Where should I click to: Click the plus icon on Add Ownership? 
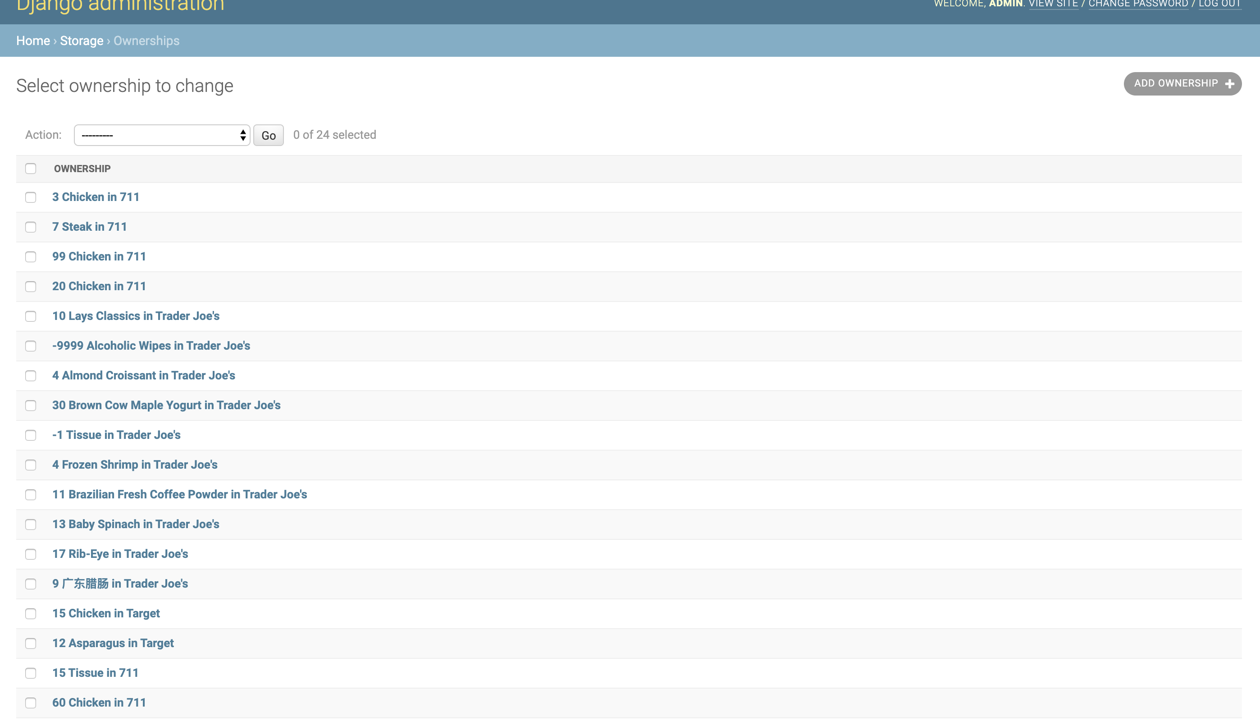click(1229, 84)
